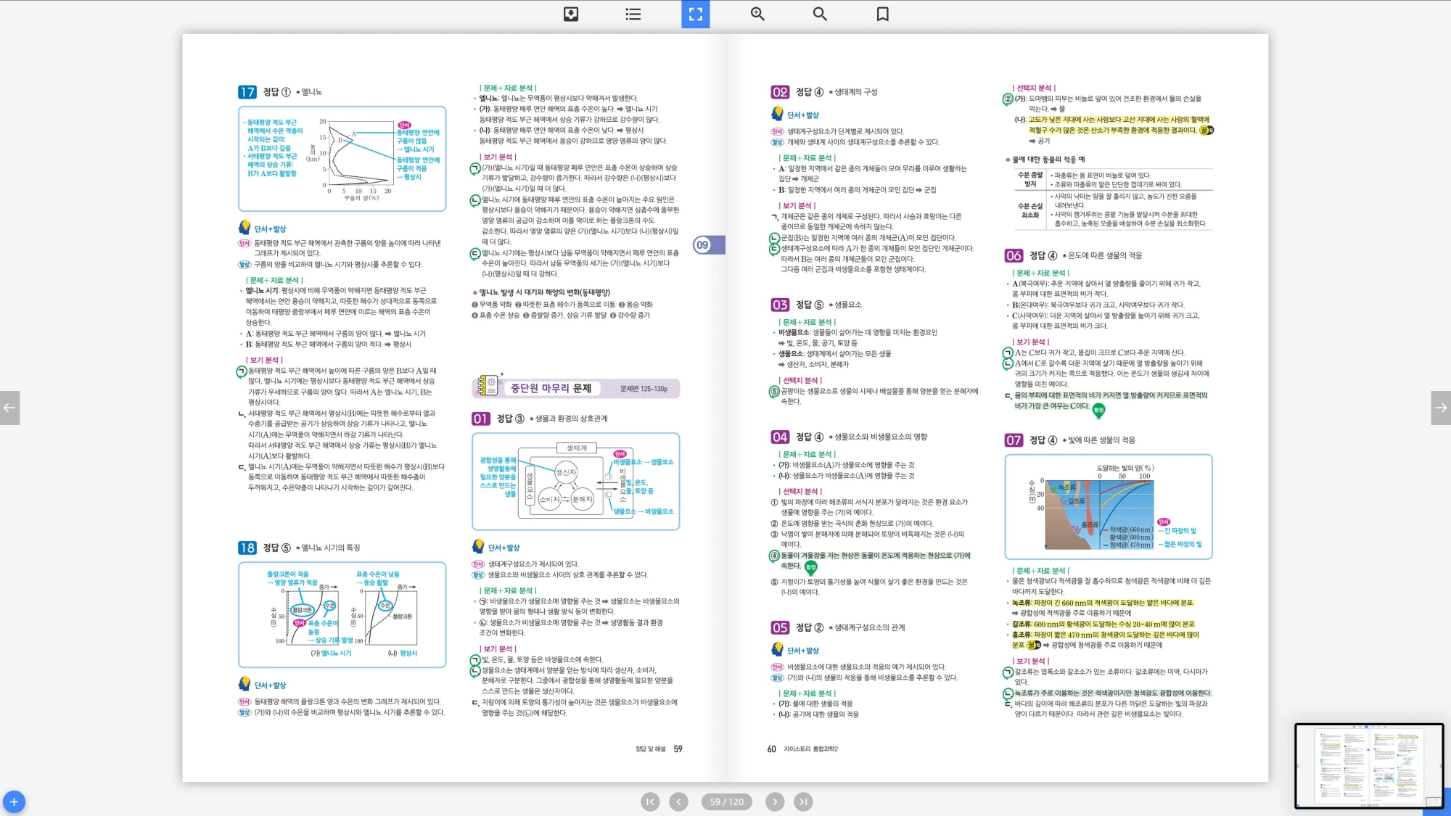This screenshot has width=1451, height=816.
Task: Toggle the highlighted fullscreen button
Action: click(x=695, y=14)
